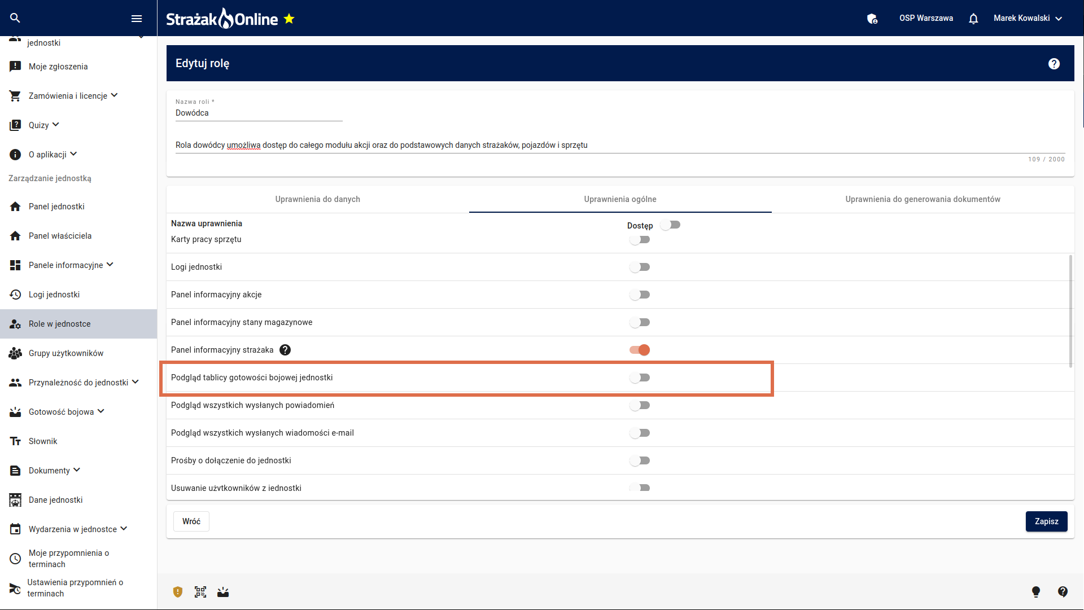The width and height of the screenshot is (1084, 610).
Task: Click the Moje zgłoszenia icon
Action: (15, 67)
